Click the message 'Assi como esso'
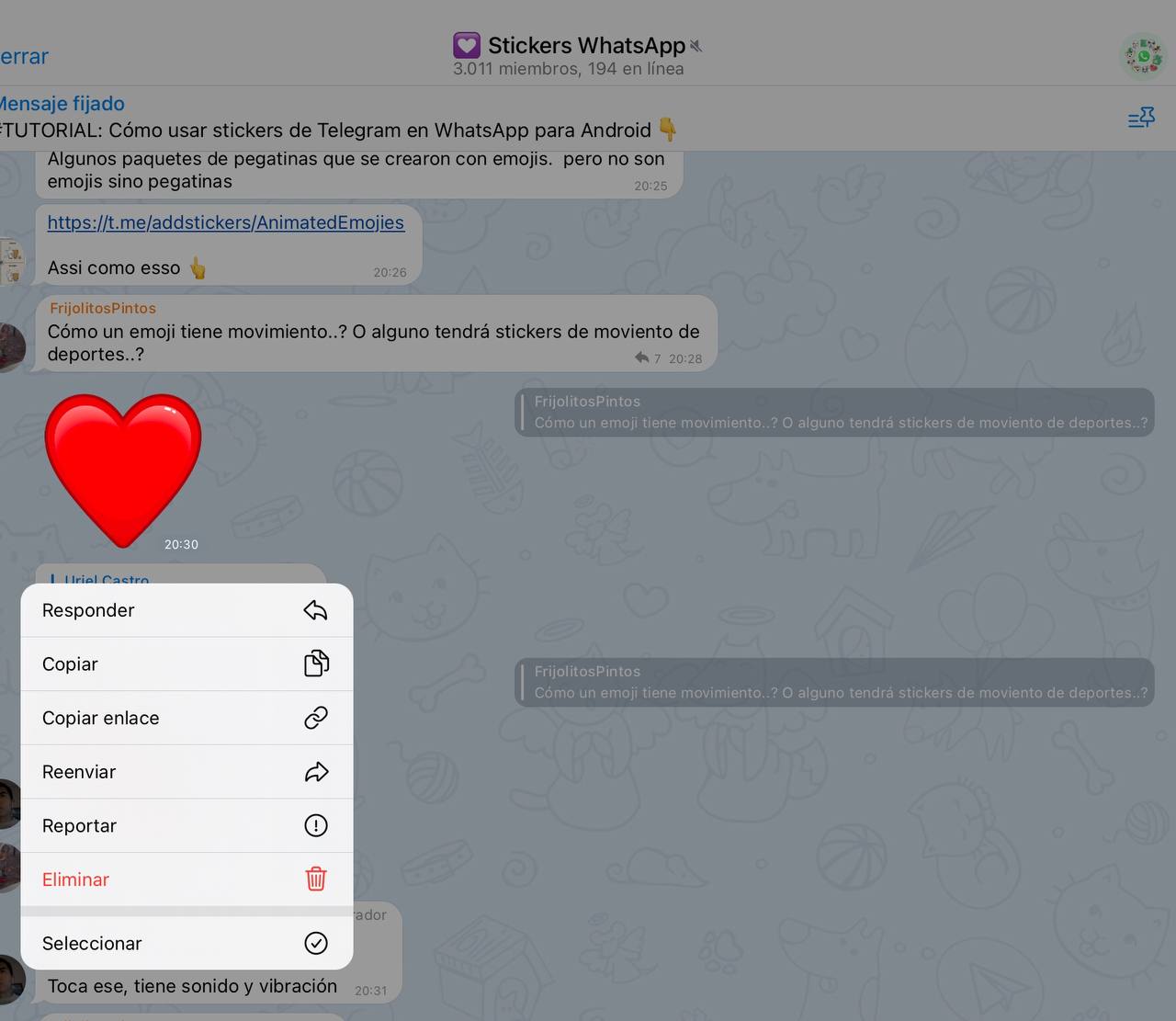1176x1021 pixels. (x=229, y=244)
